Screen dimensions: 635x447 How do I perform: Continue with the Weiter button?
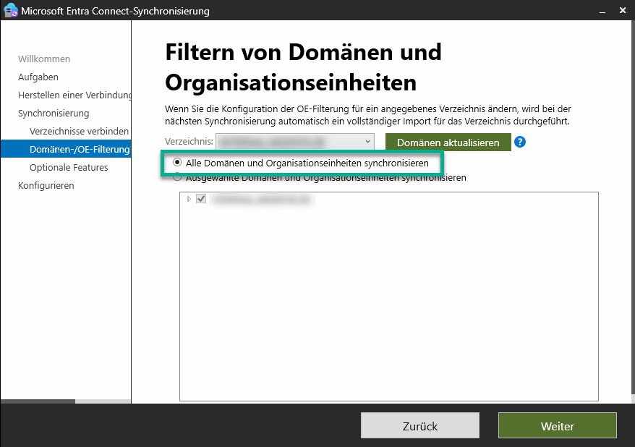click(557, 426)
